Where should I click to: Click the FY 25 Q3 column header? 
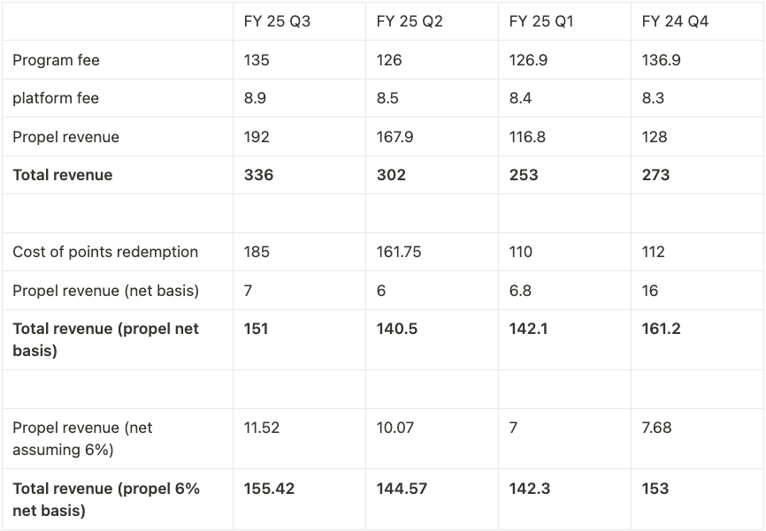[x=277, y=21]
